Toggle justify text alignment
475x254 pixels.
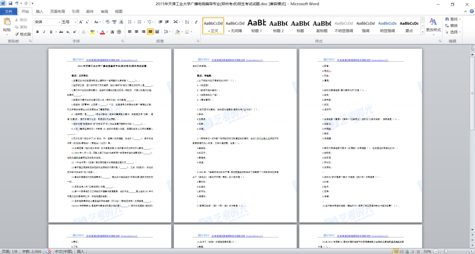pos(151,32)
